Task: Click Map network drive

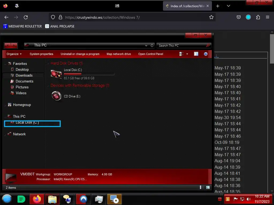Action: [x=119, y=54]
